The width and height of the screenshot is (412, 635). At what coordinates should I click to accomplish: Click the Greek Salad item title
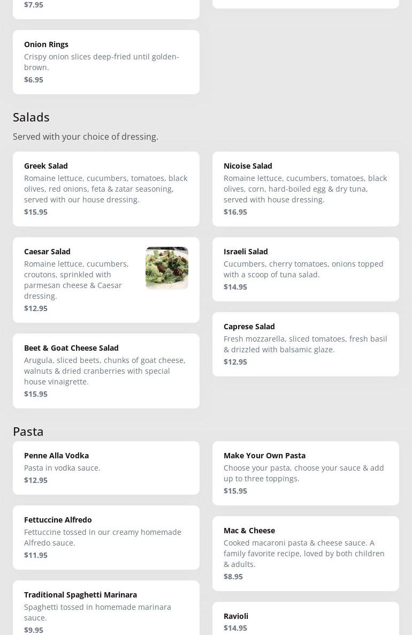click(x=46, y=166)
